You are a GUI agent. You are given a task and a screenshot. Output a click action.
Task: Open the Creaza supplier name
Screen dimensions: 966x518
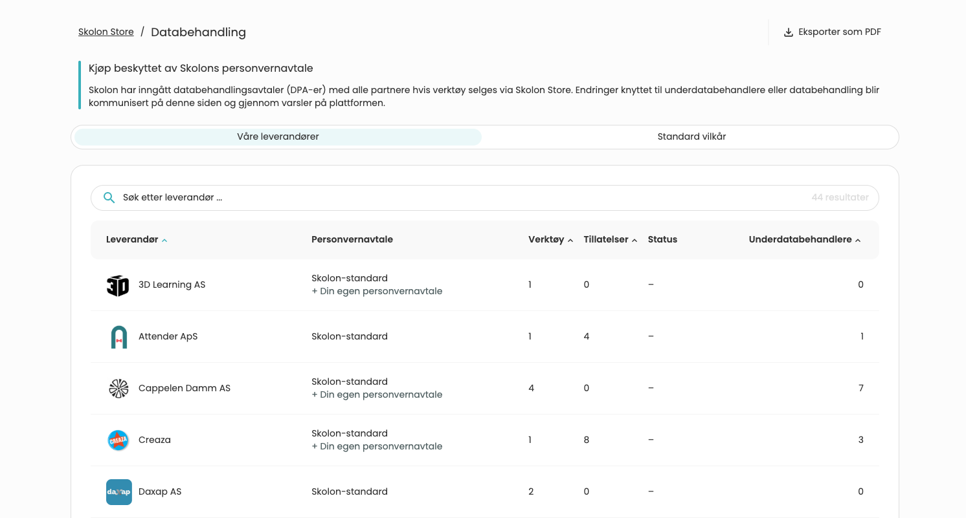(x=155, y=440)
